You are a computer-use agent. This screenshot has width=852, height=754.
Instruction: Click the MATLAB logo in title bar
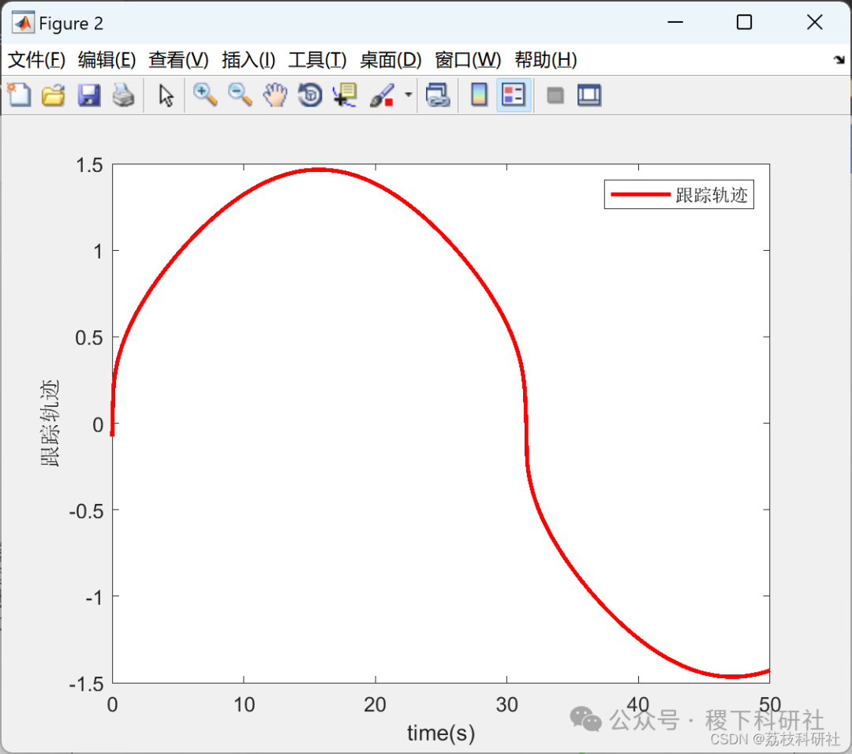23,23
